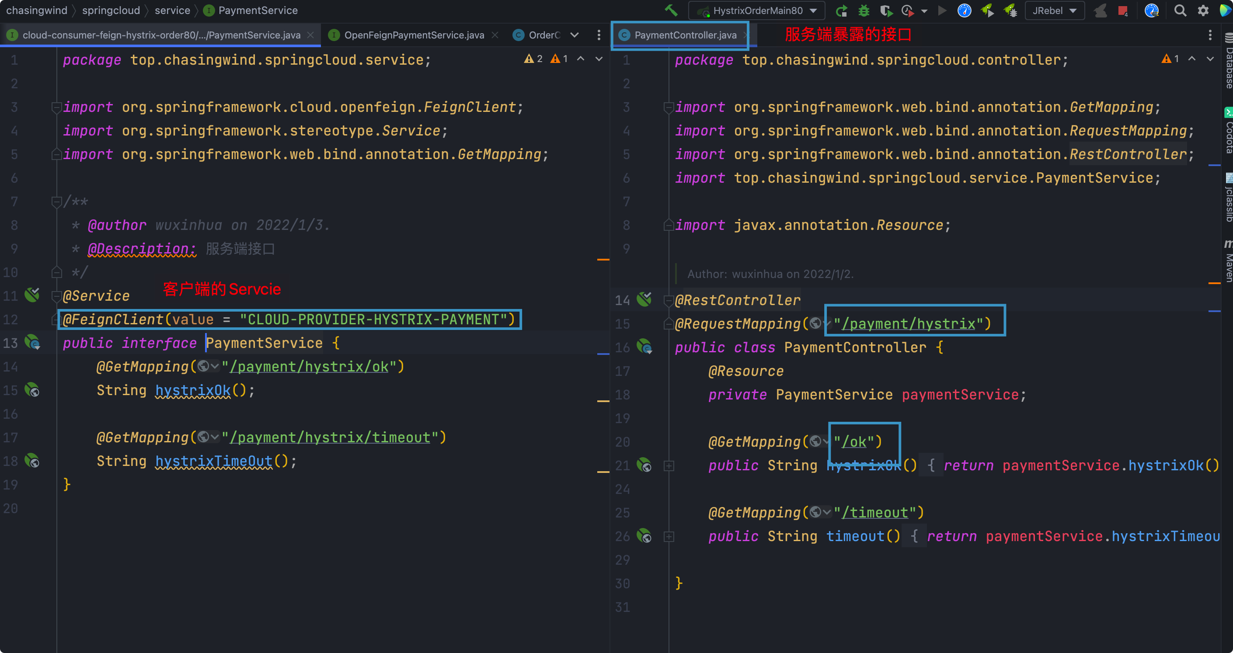Expand the folded hystrixOk method at line 21
1233x653 pixels.
click(669, 465)
